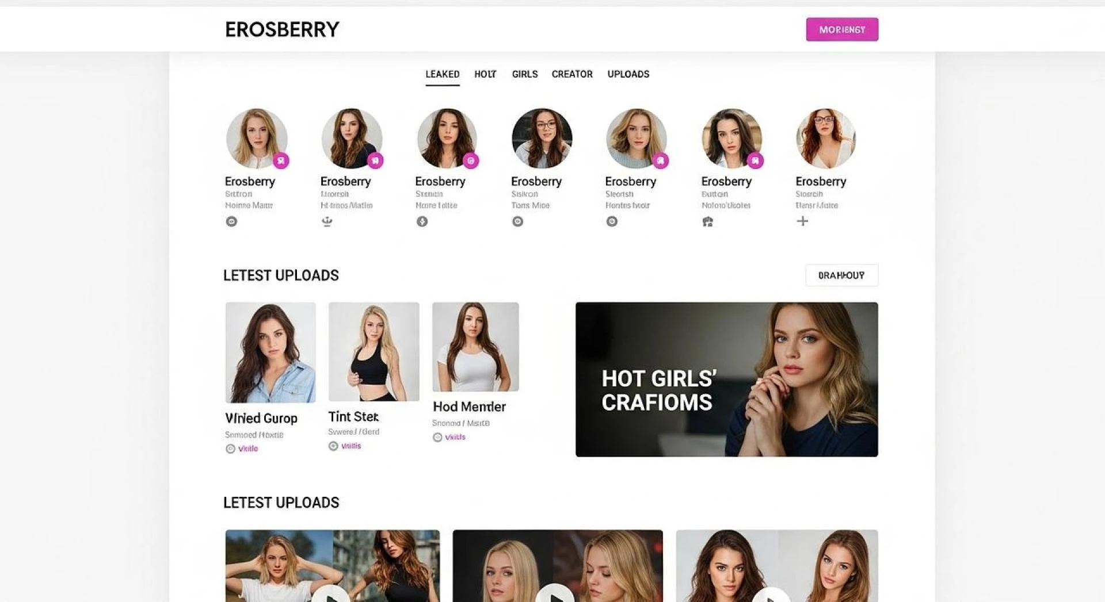Open the HOT GIRLS' CRAFIOMS banner

[726, 379]
